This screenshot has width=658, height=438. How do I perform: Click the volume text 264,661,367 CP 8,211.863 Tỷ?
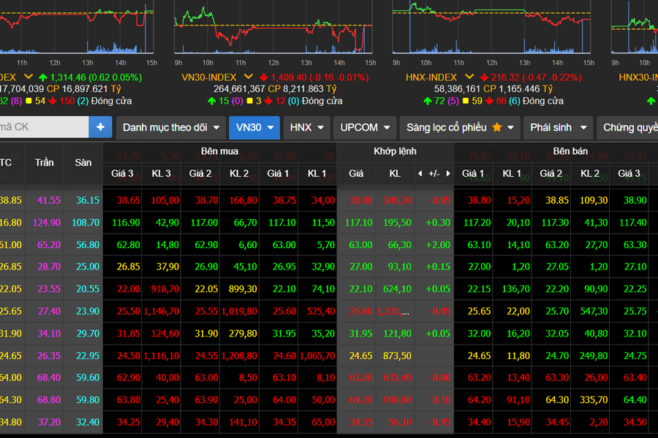pos(275,89)
